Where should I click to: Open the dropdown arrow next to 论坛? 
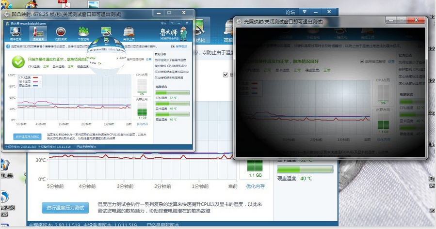(304, 12)
